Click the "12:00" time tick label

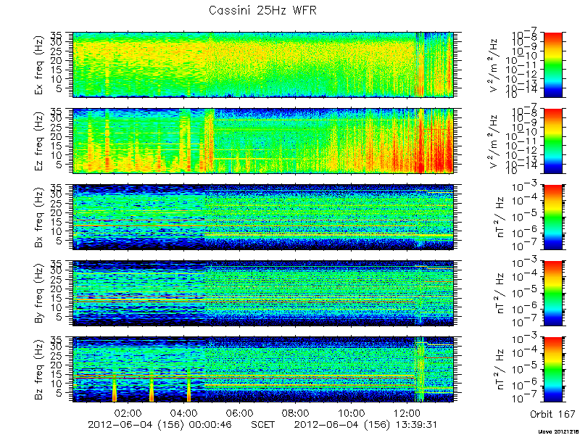point(407,413)
